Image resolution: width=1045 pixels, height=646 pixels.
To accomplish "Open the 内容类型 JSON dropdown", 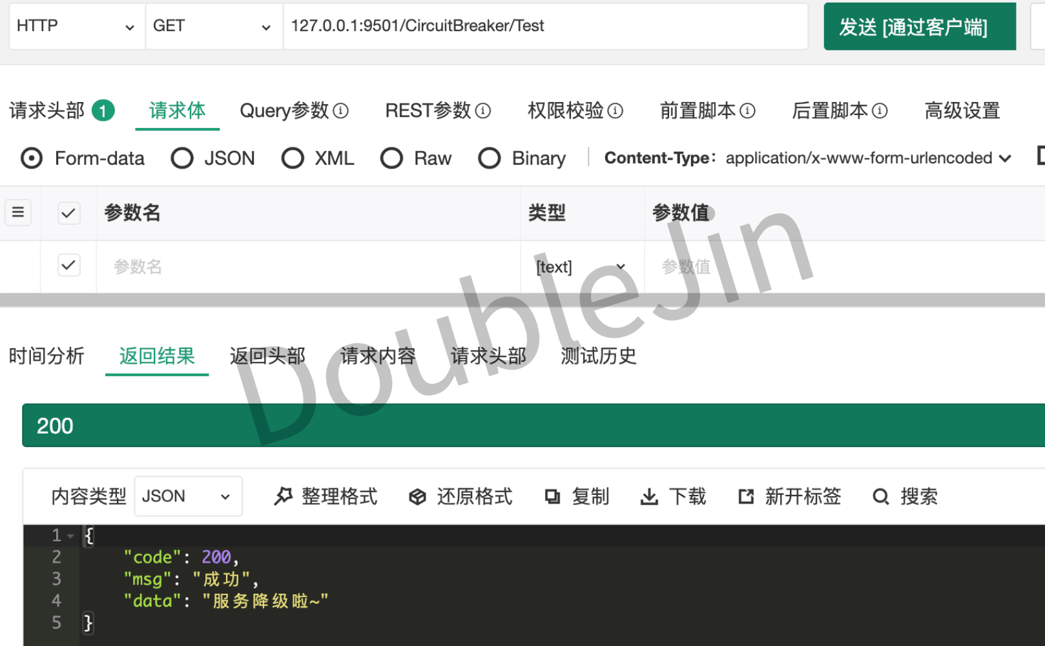I will [188, 496].
